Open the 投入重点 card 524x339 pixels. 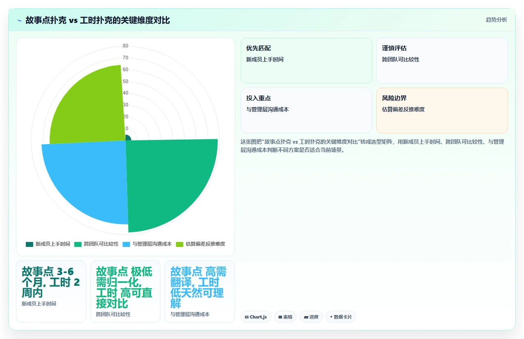(x=306, y=111)
